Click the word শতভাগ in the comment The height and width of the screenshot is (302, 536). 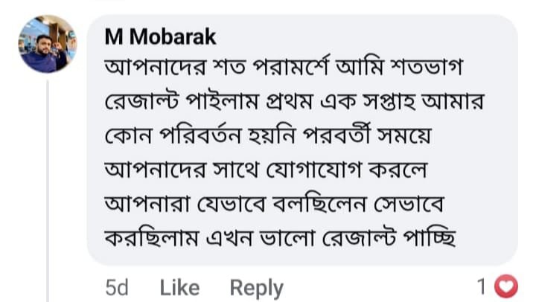pyautogui.click(x=439, y=70)
